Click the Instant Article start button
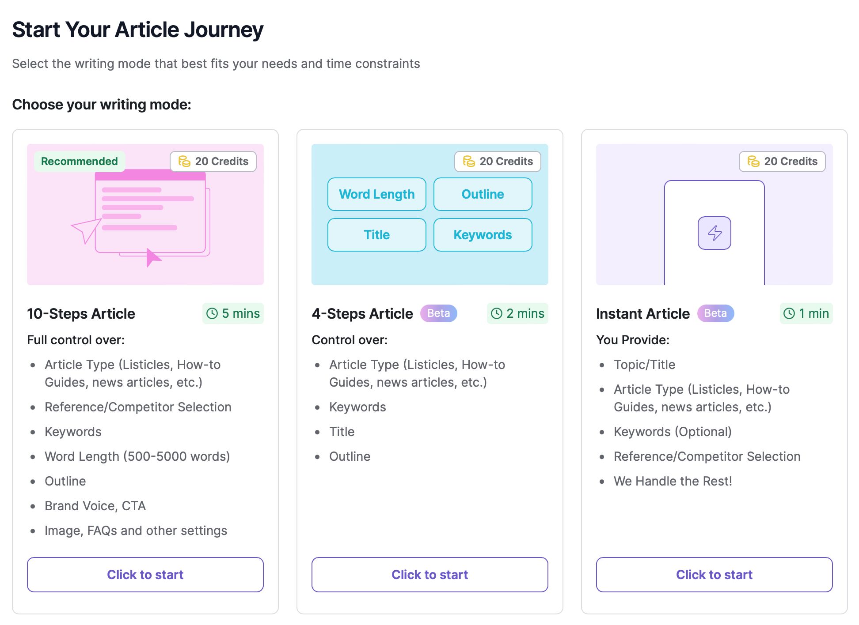The image size is (859, 625). click(x=714, y=574)
